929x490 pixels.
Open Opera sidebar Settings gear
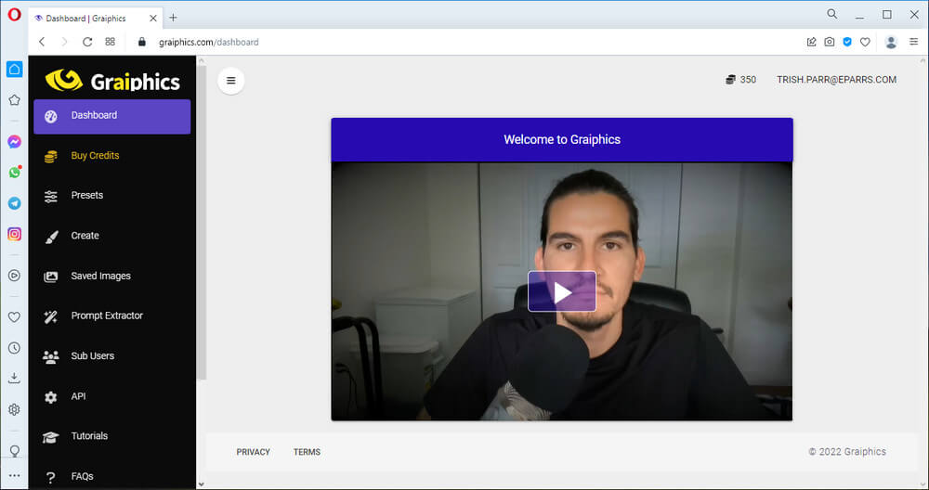pyautogui.click(x=14, y=409)
